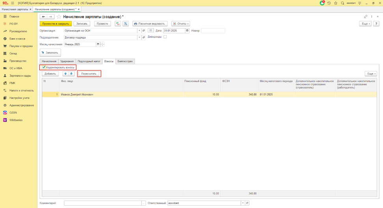Open the history clock icon

pyautogui.click(x=329, y=3)
